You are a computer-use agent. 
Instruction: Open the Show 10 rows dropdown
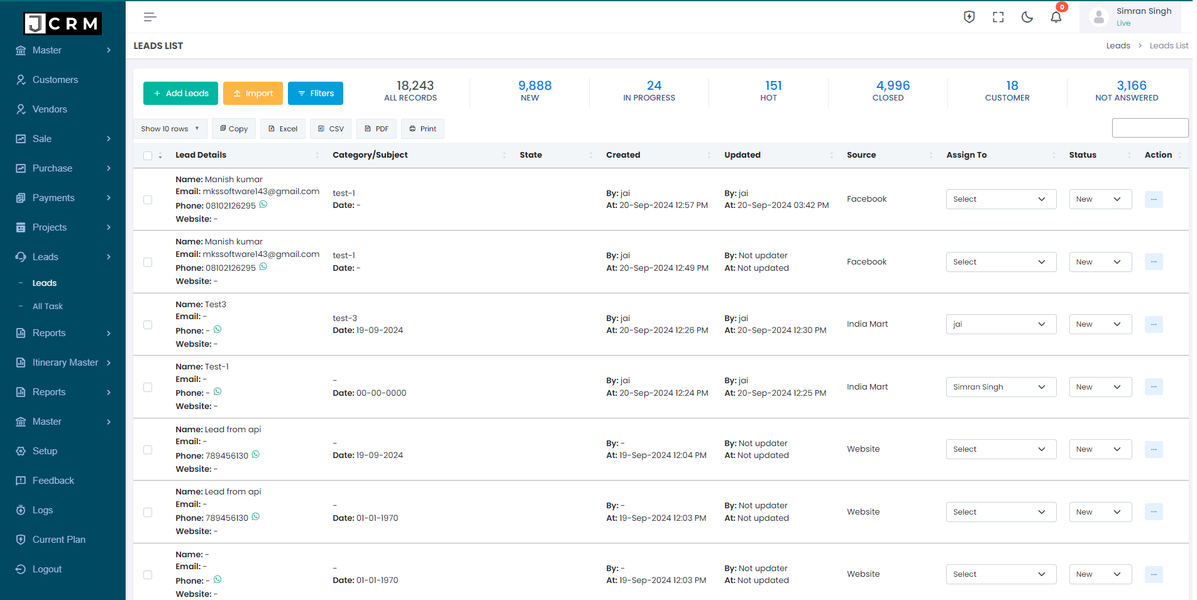[169, 128]
